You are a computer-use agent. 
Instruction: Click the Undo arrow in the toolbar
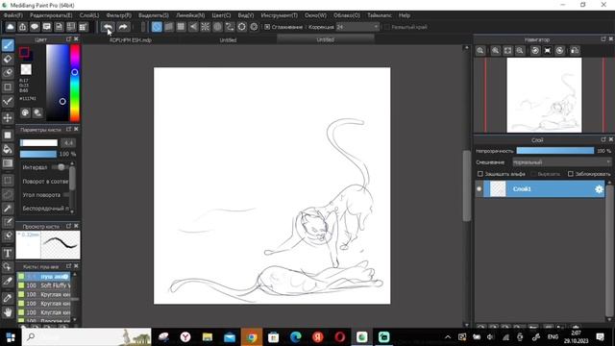click(108, 27)
